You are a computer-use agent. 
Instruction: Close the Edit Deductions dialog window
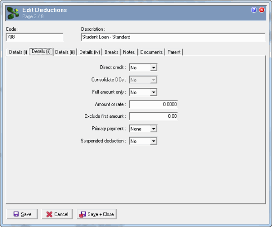pyautogui.click(x=262, y=10)
